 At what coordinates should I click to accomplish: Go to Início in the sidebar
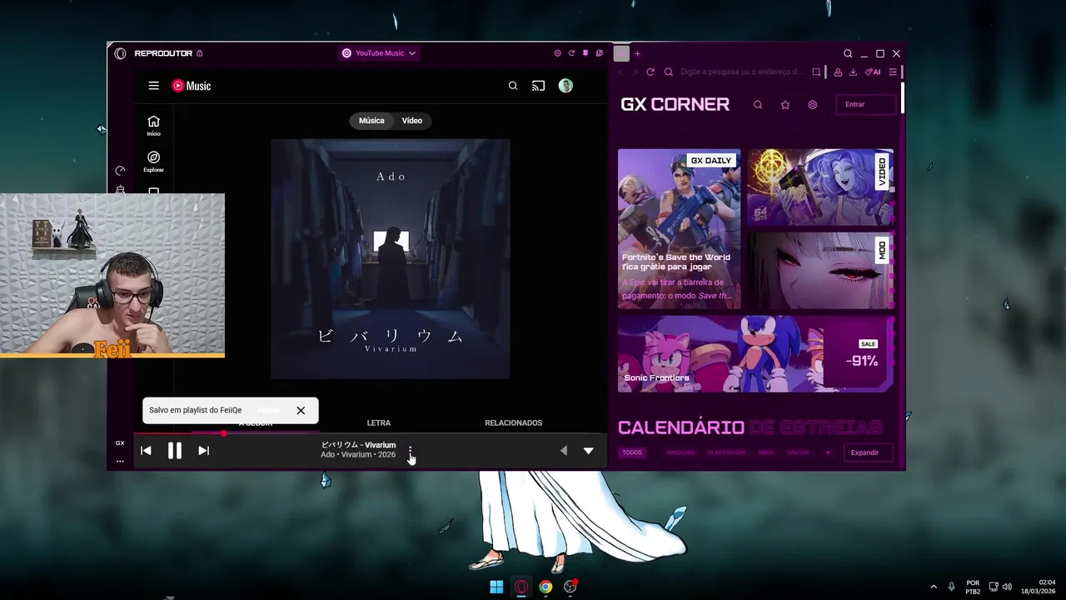153,126
